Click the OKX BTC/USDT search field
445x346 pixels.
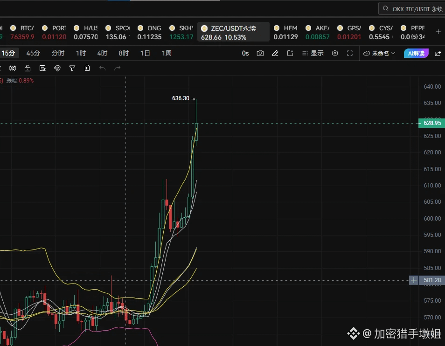point(412,9)
